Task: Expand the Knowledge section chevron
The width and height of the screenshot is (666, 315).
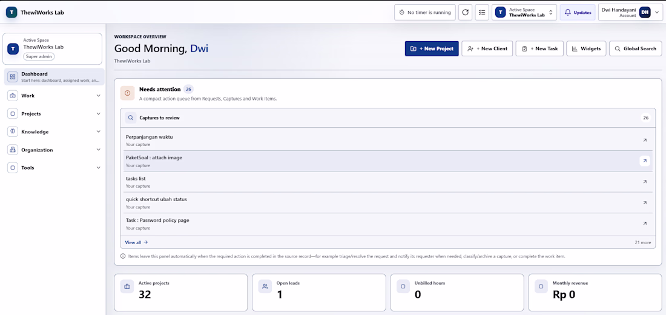Action: click(x=99, y=132)
